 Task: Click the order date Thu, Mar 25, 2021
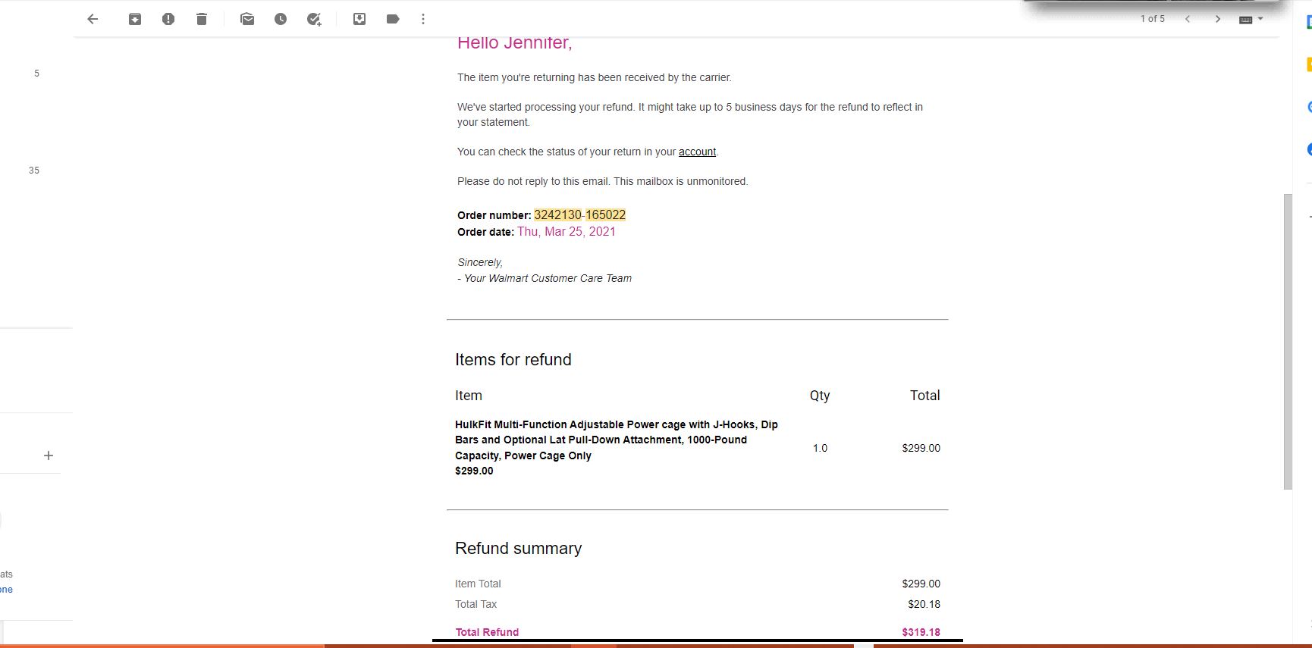pyautogui.click(x=567, y=232)
